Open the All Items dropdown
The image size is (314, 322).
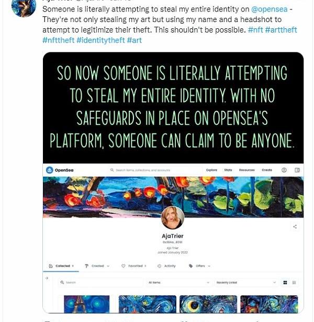[x=178, y=283]
